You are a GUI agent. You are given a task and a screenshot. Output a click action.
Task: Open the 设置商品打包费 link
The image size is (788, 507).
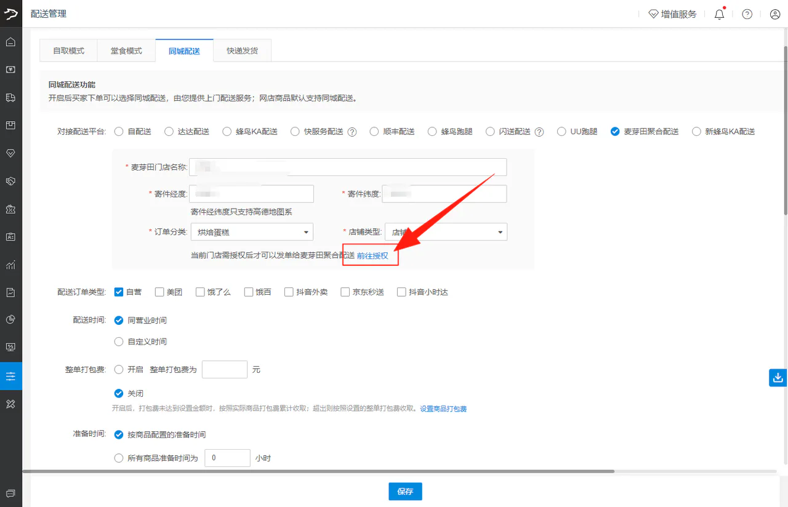[443, 409]
